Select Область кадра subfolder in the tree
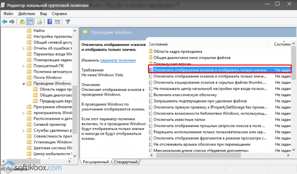 point(56,89)
